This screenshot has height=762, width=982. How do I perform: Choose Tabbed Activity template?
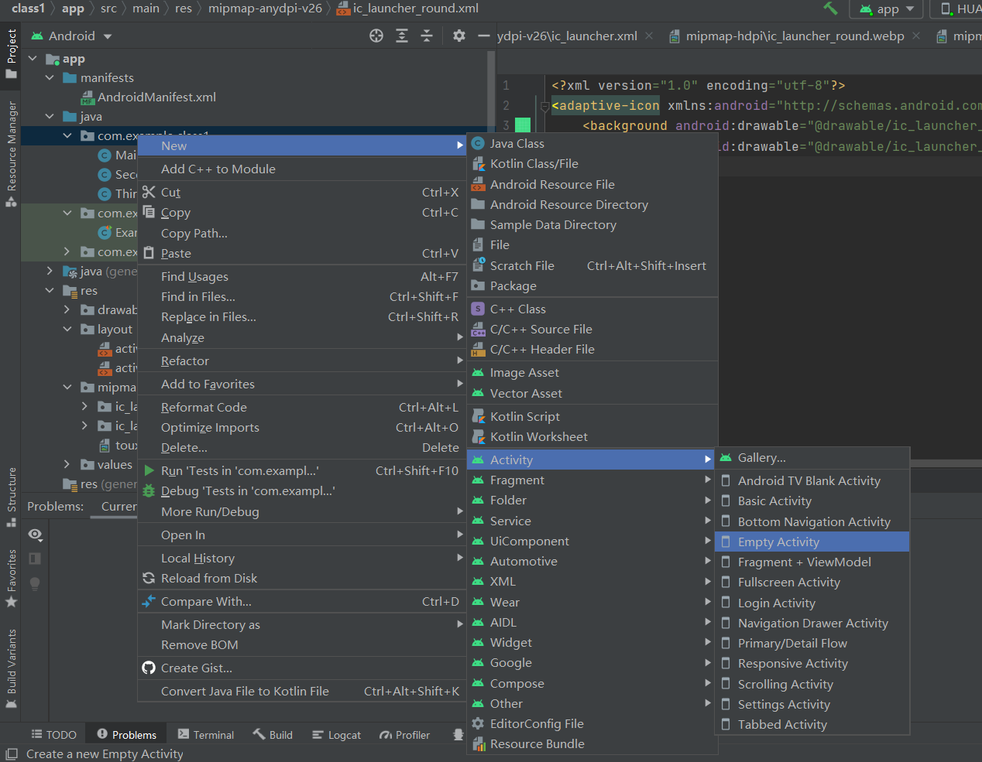(x=812, y=725)
